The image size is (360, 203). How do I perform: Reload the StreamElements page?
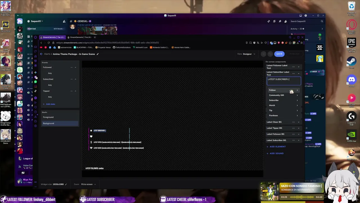[49, 43]
